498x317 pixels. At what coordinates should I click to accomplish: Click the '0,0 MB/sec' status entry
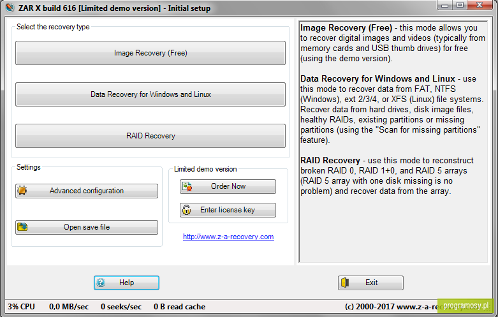click(69, 307)
